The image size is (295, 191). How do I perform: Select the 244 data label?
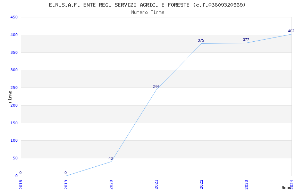[155, 86]
